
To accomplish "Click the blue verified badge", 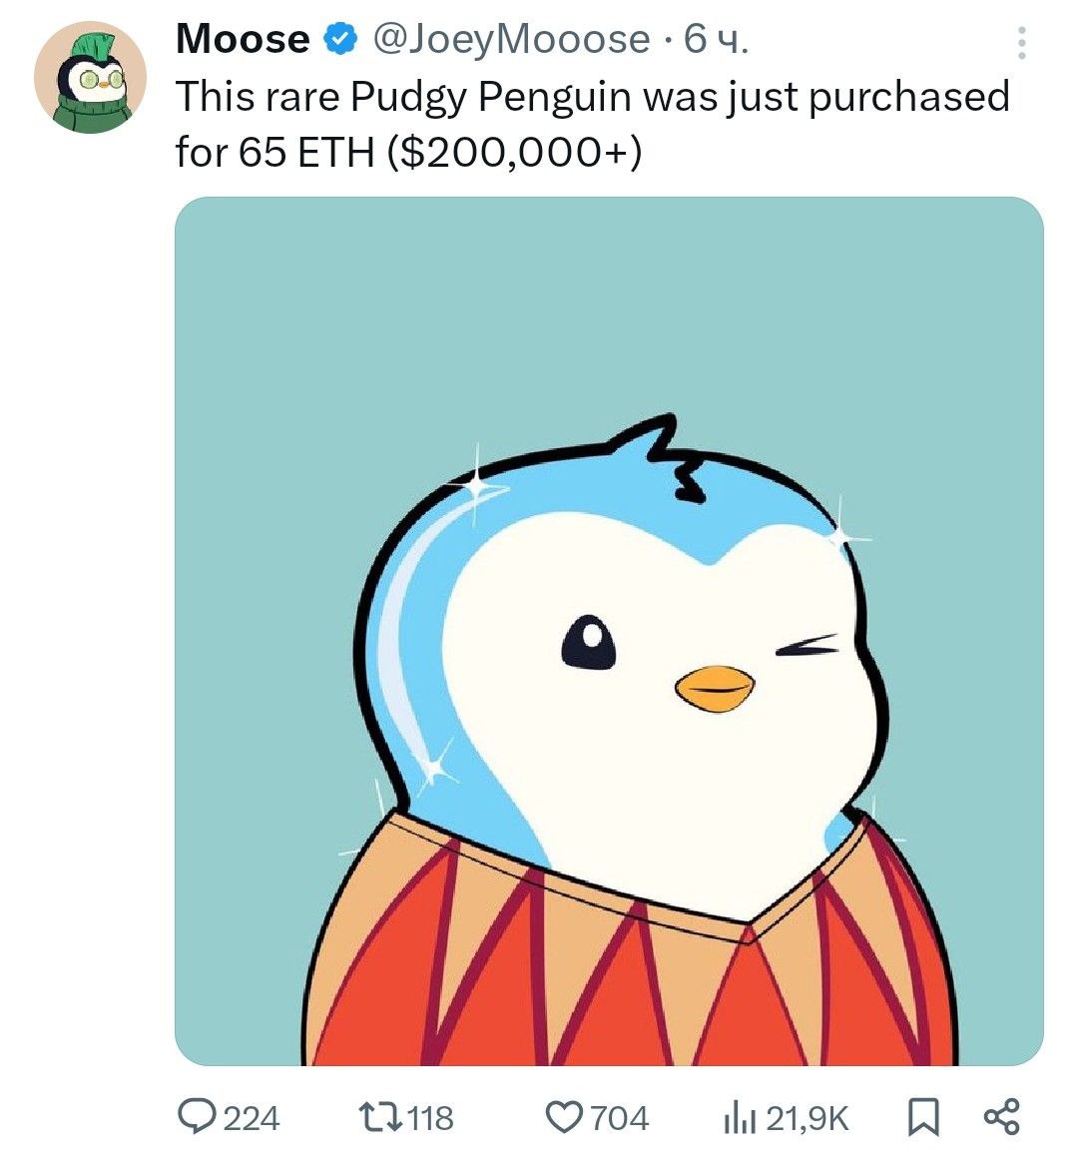I will 340,39.
